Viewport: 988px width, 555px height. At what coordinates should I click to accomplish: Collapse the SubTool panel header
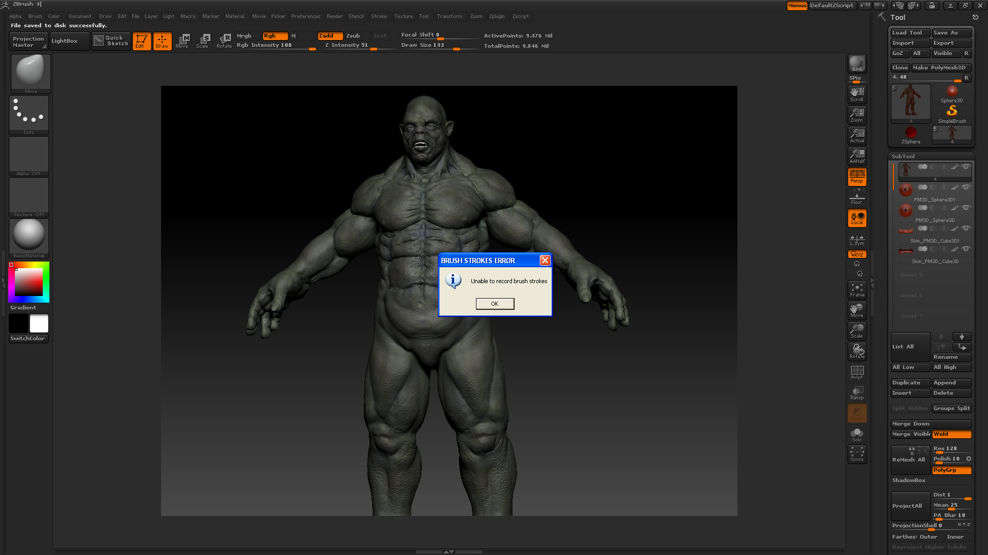click(903, 156)
